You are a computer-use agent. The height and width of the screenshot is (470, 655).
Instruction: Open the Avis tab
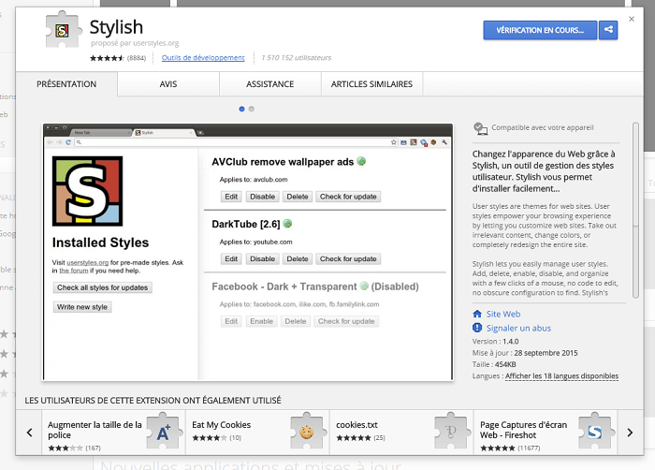168,84
